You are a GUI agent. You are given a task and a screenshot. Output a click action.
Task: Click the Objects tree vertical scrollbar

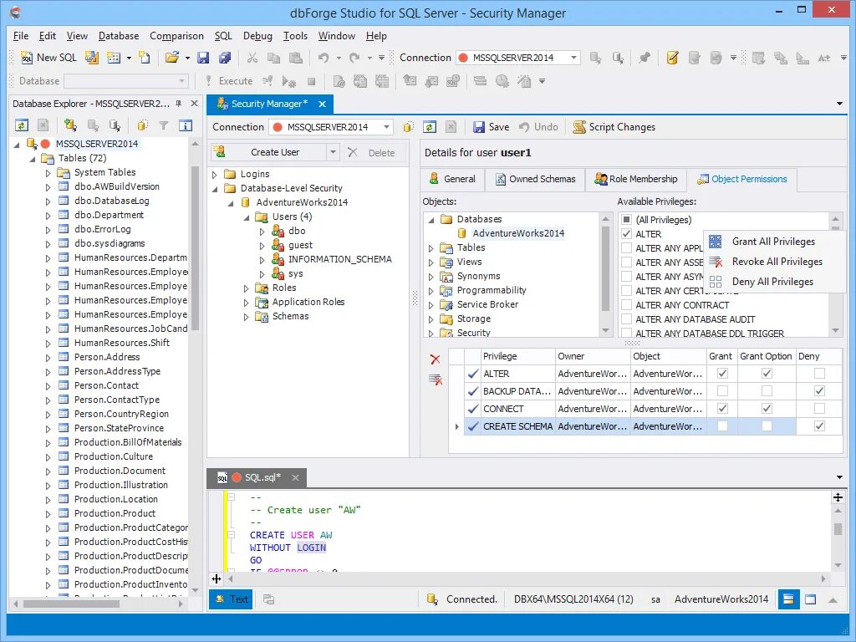(x=605, y=267)
